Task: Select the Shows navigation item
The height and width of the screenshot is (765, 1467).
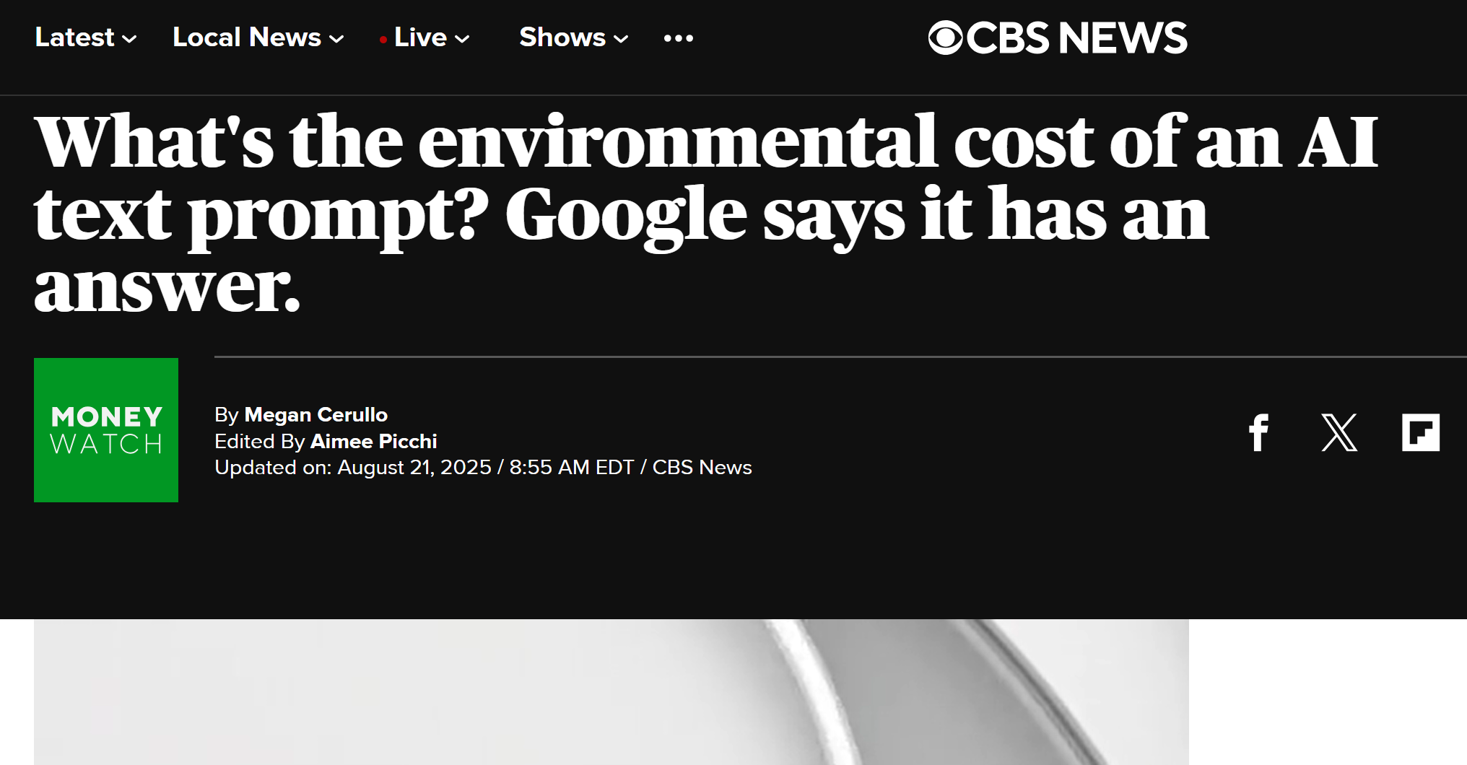Action: tap(562, 38)
